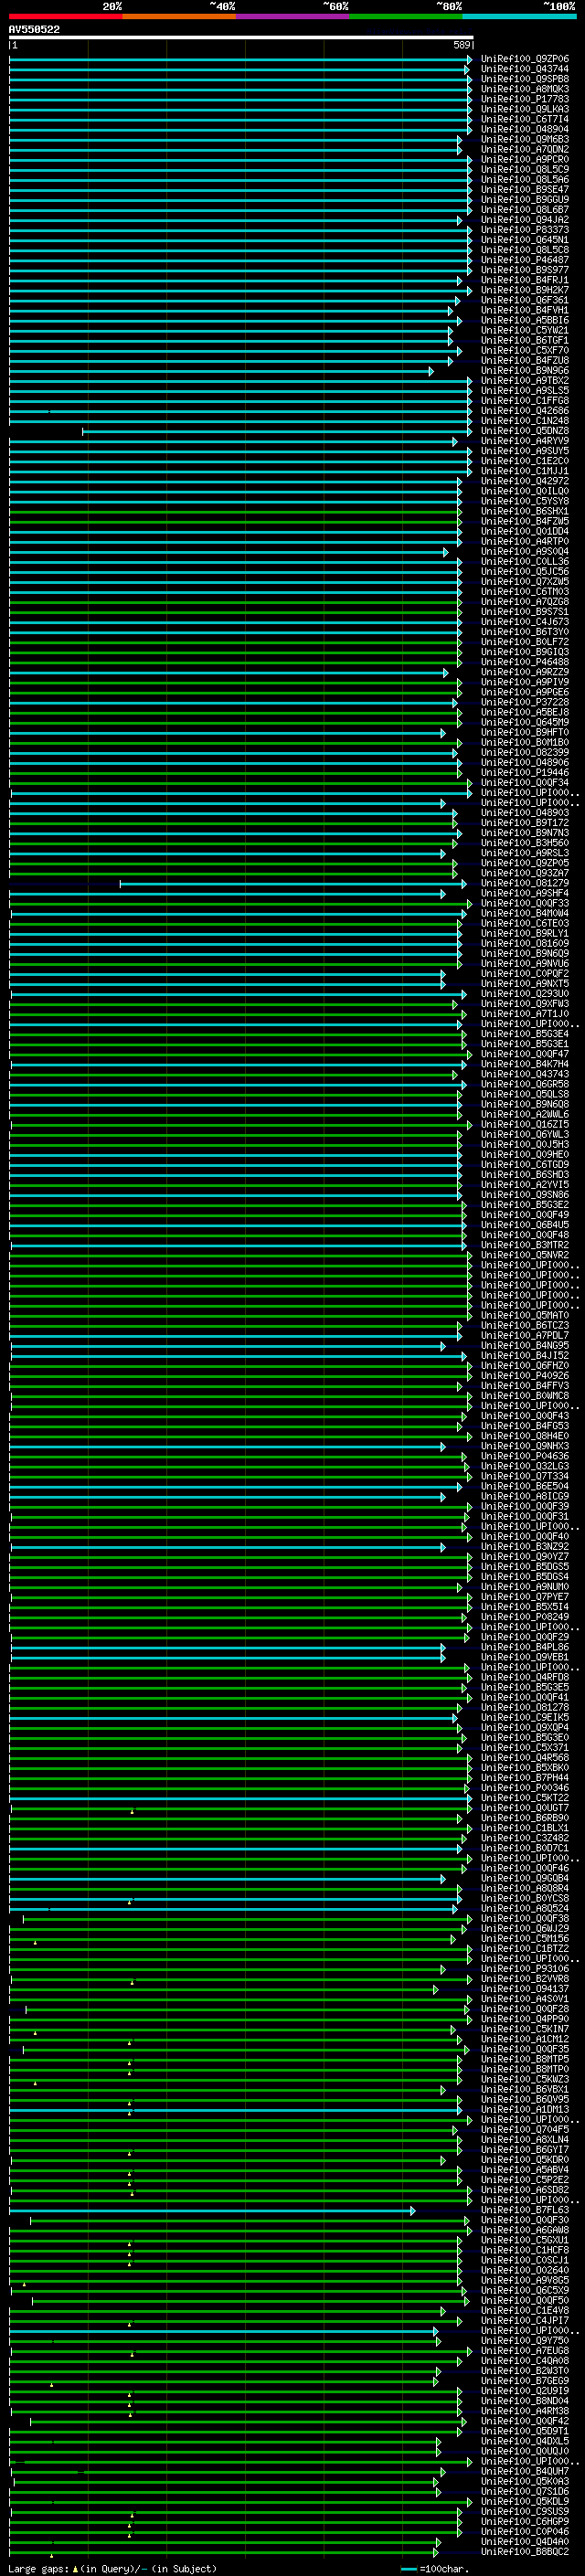Select the UniRef100_Q0QF33 label

[525, 903]
